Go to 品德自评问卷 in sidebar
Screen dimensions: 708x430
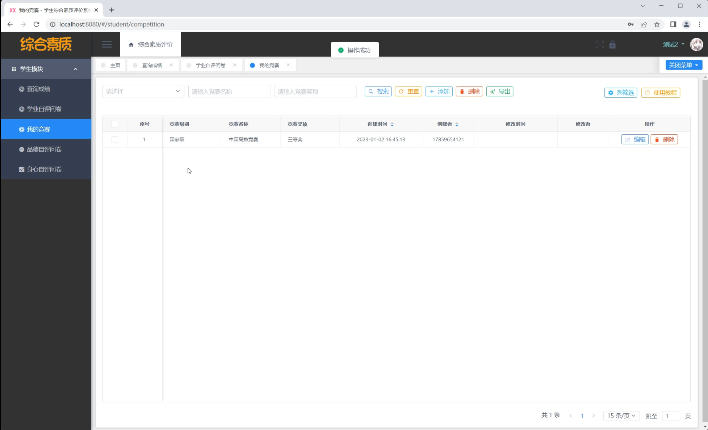[x=44, y=149]
